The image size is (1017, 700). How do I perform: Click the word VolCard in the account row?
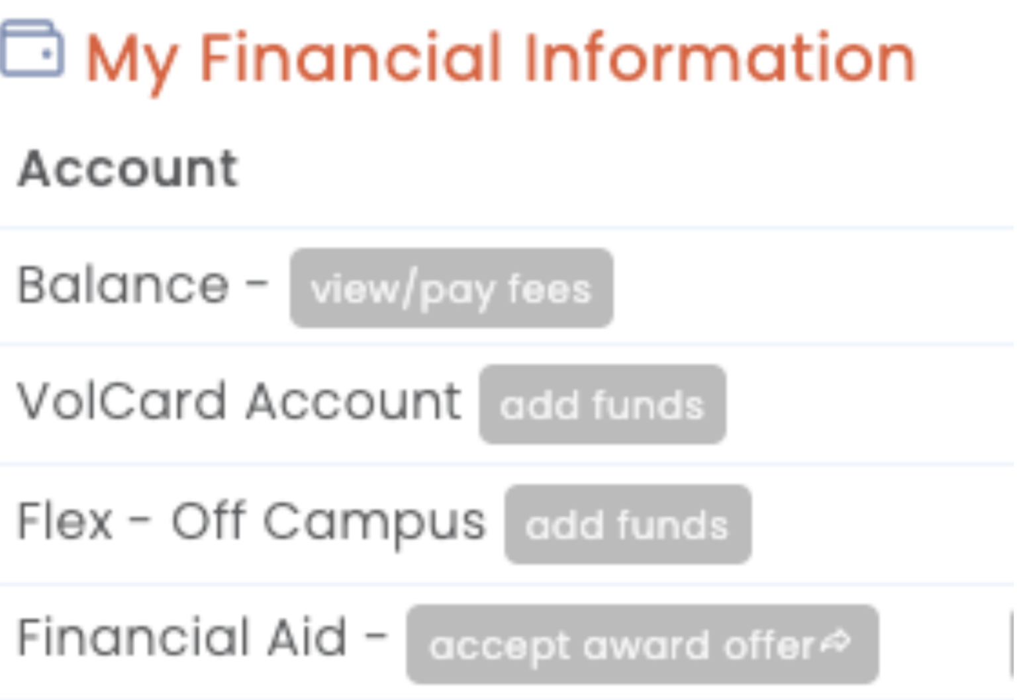click(x=121, y=402)
